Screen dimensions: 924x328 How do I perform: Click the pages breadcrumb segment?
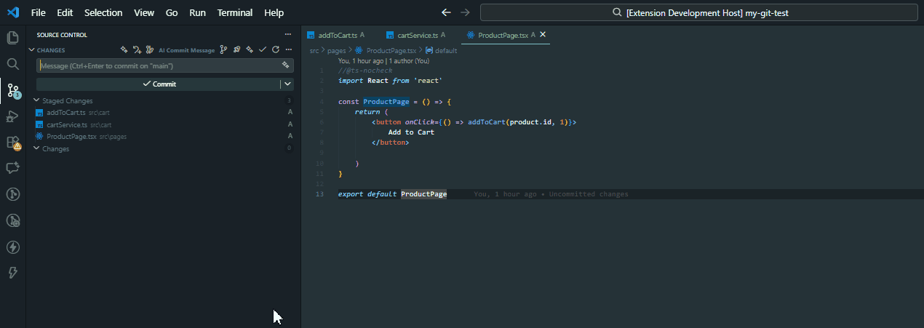tap(336, 50)
